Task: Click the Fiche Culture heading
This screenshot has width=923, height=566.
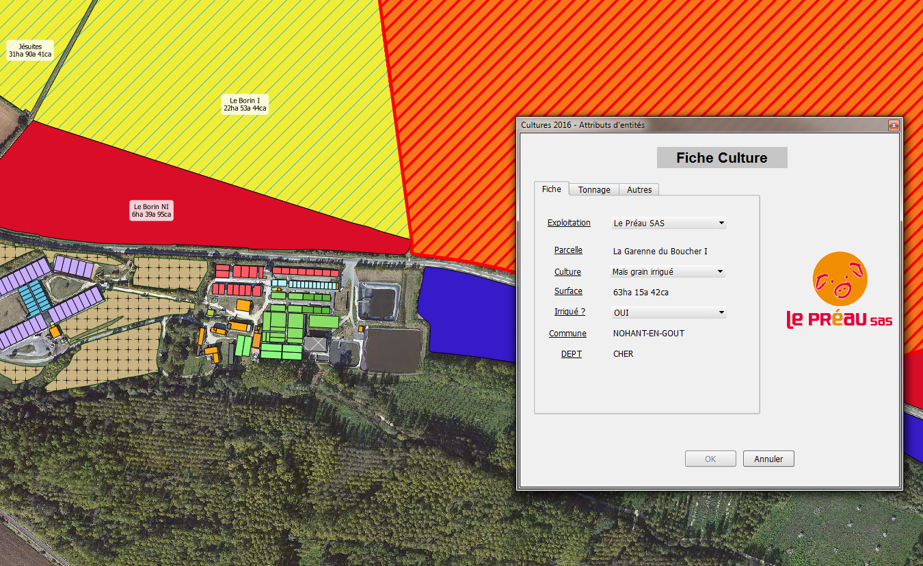Action: (x=721, y=158)
